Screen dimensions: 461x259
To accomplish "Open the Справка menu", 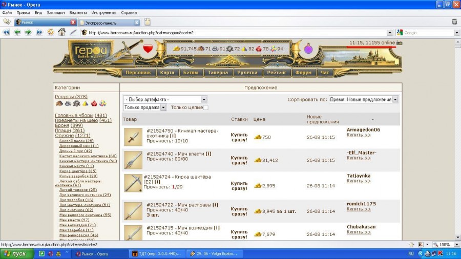I will pos(129,13).
